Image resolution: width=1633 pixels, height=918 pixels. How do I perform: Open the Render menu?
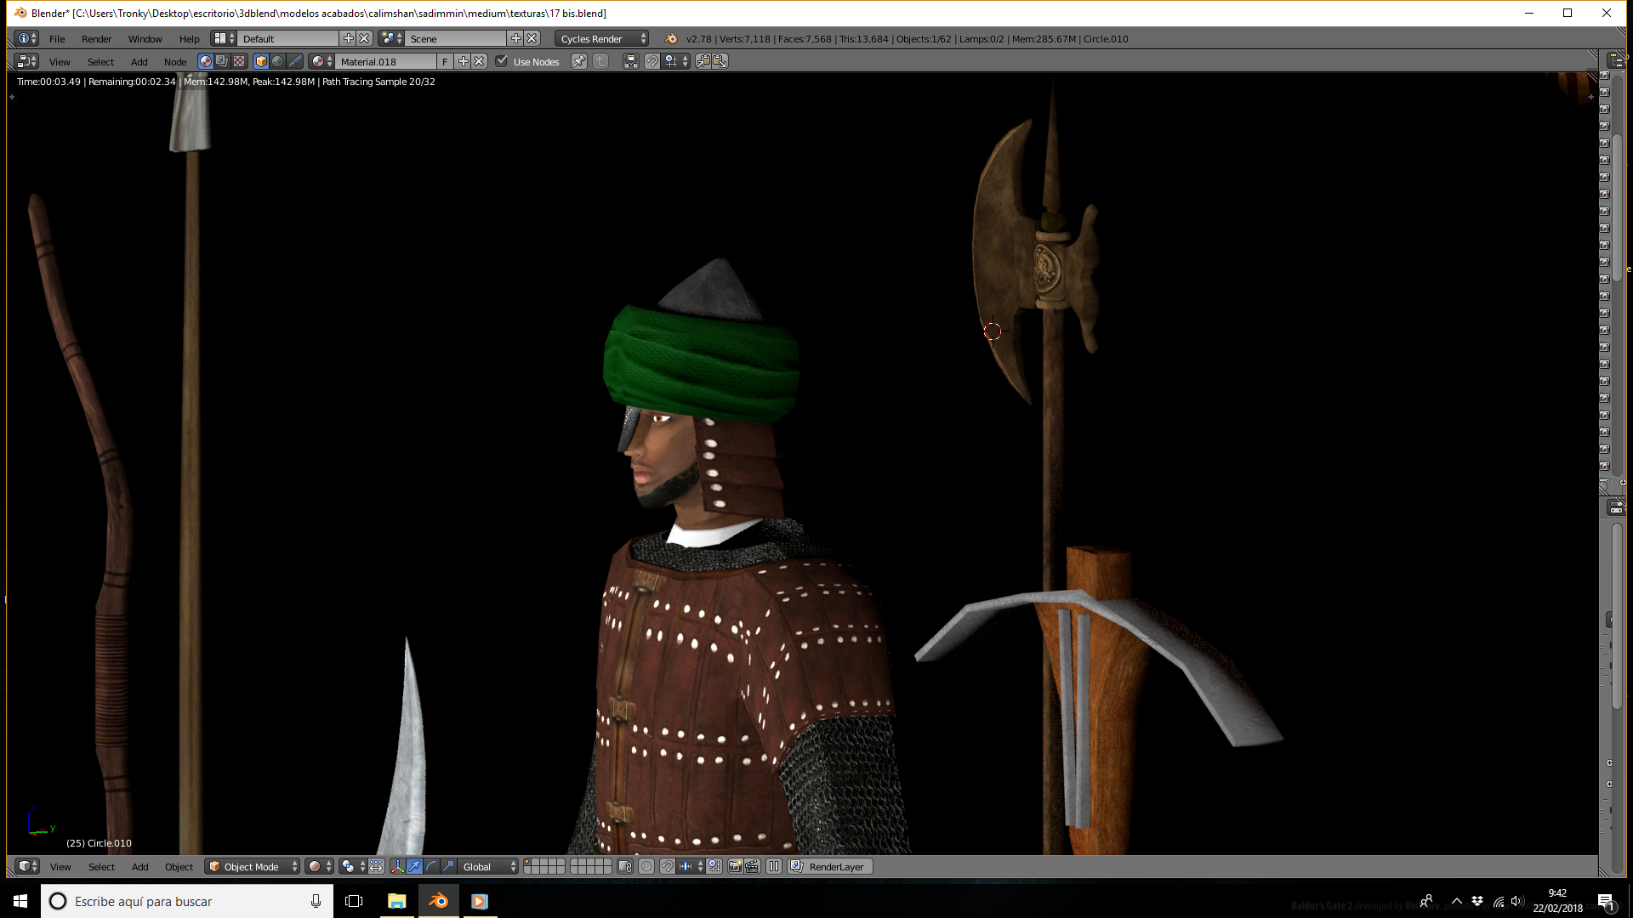[96, 38]
